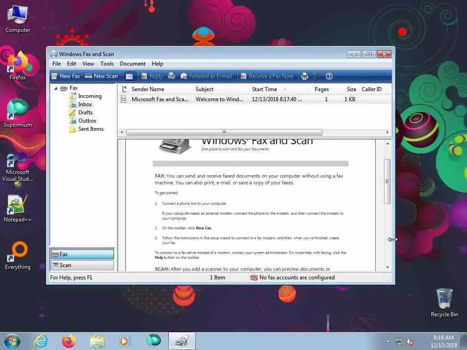Open Windows Media Player from taskbar
The height and width of the screenshot is (350, 467).
click(x=124, y=341)
